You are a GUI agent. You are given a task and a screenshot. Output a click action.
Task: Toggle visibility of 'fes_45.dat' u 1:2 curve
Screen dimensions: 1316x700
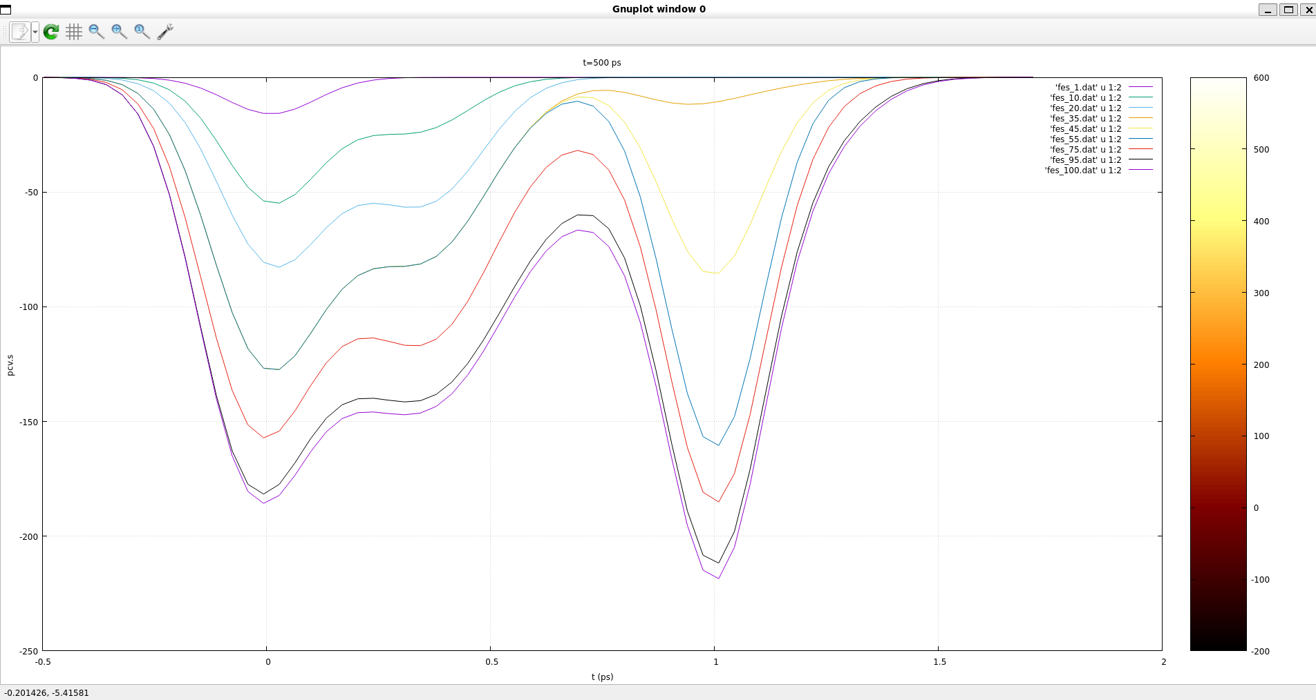click(x=1101, y=129)
